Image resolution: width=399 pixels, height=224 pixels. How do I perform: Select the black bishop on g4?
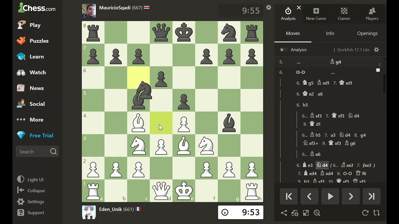pyautogui.click(x=229, y=123)
